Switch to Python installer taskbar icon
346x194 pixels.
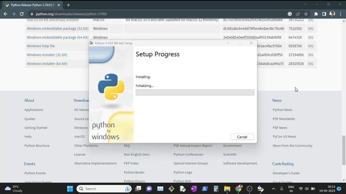tap(261, 189)
